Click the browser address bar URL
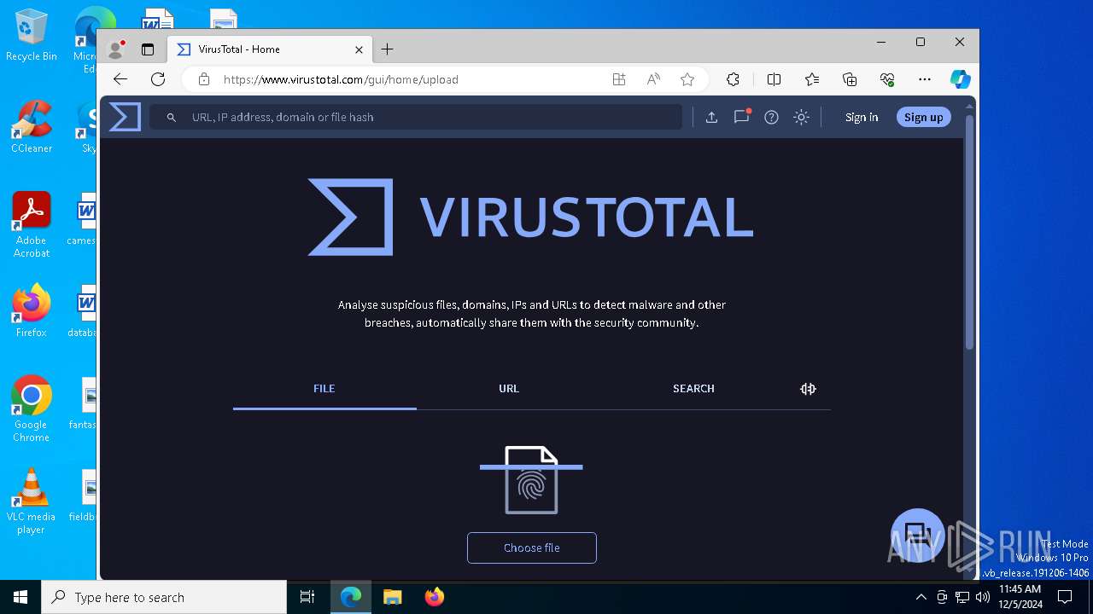The width and height of the screenshot is (1093, 614). tap(341, 79)
